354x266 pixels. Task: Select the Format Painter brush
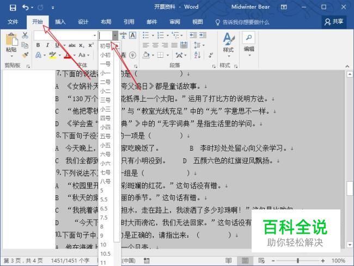coord(25,55)
